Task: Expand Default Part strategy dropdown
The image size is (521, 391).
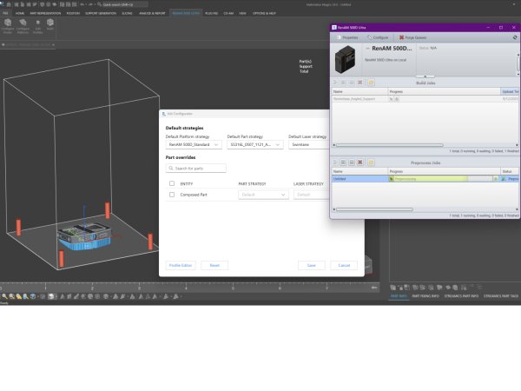Action: (x=254, y=144)
